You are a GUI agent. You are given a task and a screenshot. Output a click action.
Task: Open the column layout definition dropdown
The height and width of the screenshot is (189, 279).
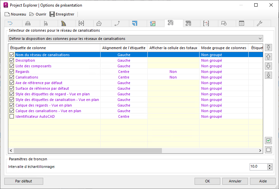[136, 39]
